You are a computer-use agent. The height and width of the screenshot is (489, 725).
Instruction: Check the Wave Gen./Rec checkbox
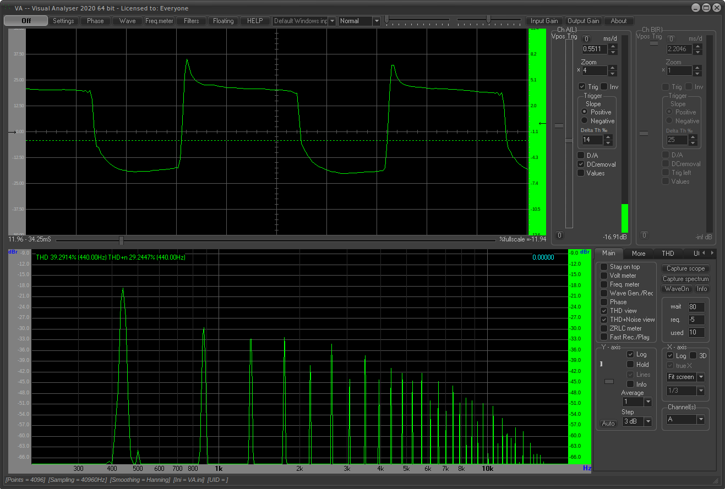[x=604, y=293]
